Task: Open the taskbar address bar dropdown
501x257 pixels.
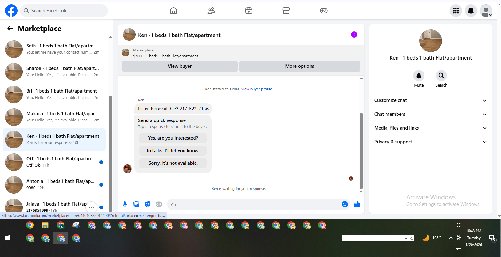Action: pos(406,238)
